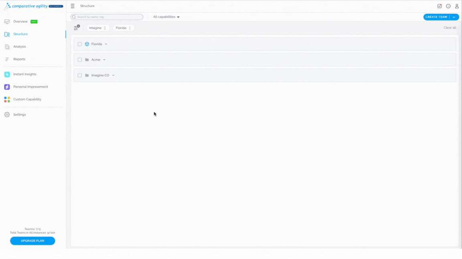
Task: Click the Structure page title
Action: 87,6
